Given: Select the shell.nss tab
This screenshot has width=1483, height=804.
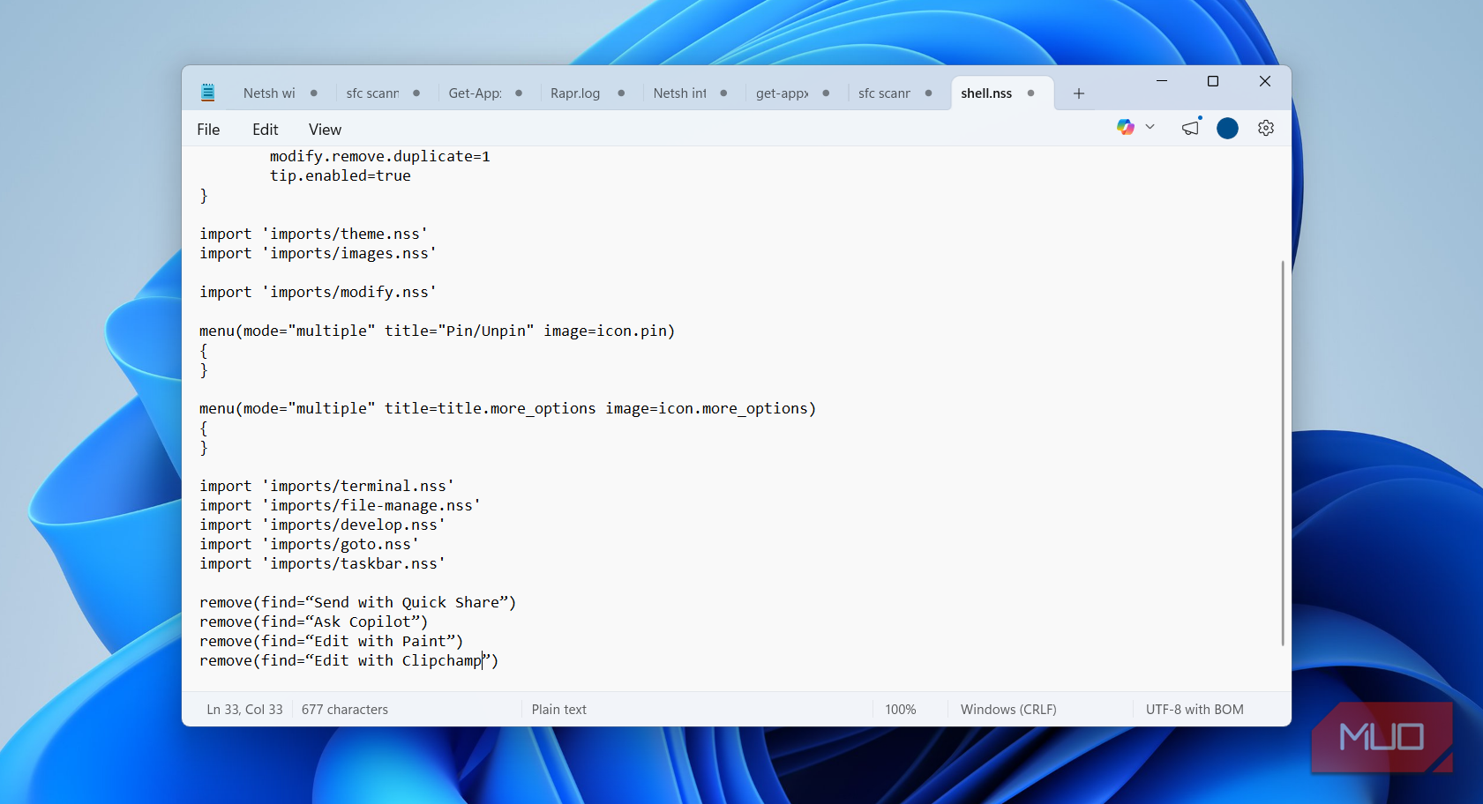Looking at the screenshot, I should [x=986, y=93].
